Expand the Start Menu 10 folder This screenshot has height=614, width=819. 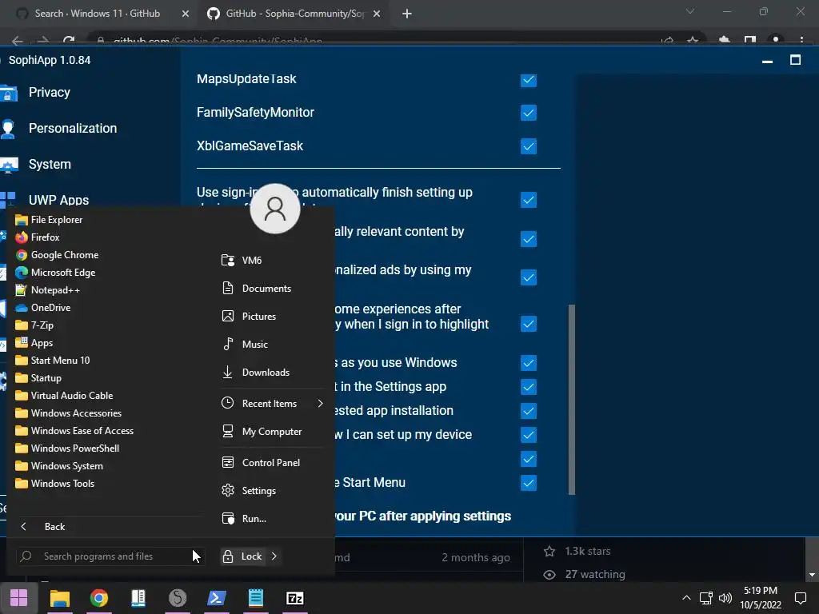(x=53, y=361)
